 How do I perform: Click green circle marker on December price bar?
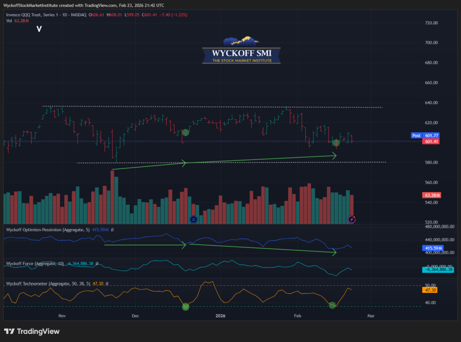(x=185, y=132)
